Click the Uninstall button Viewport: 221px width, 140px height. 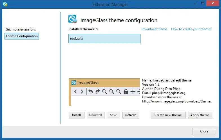coord(95,115)
